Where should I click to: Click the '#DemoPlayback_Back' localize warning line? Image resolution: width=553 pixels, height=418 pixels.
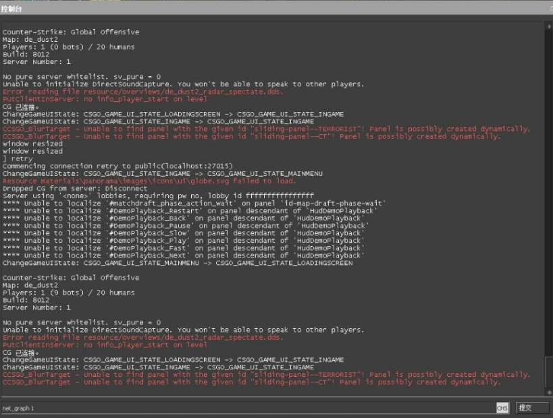pyautogui.click(x=184, y=218)
